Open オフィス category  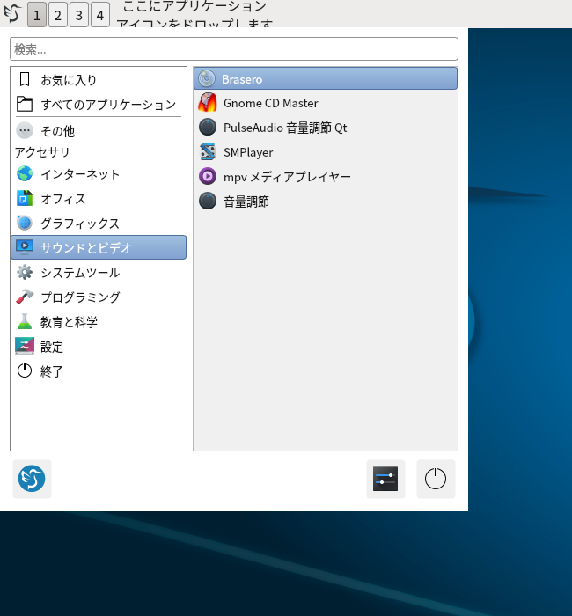point(99,199)
